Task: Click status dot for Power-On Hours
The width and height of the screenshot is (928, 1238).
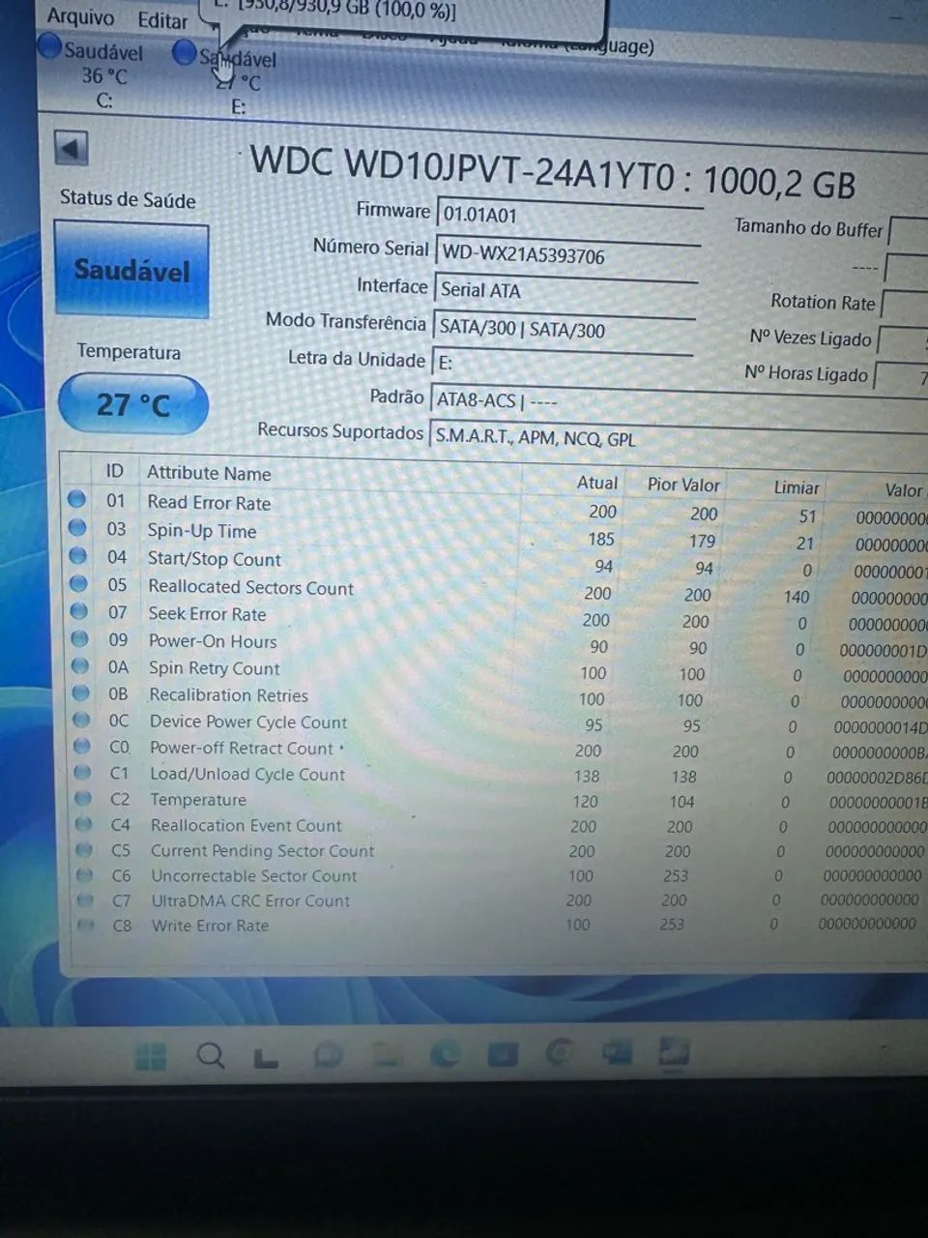Action: (80, 639)
